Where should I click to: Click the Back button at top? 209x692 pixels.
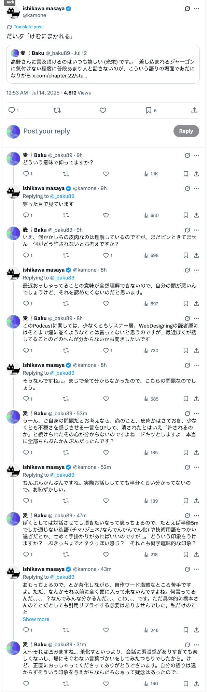point(10,2)
